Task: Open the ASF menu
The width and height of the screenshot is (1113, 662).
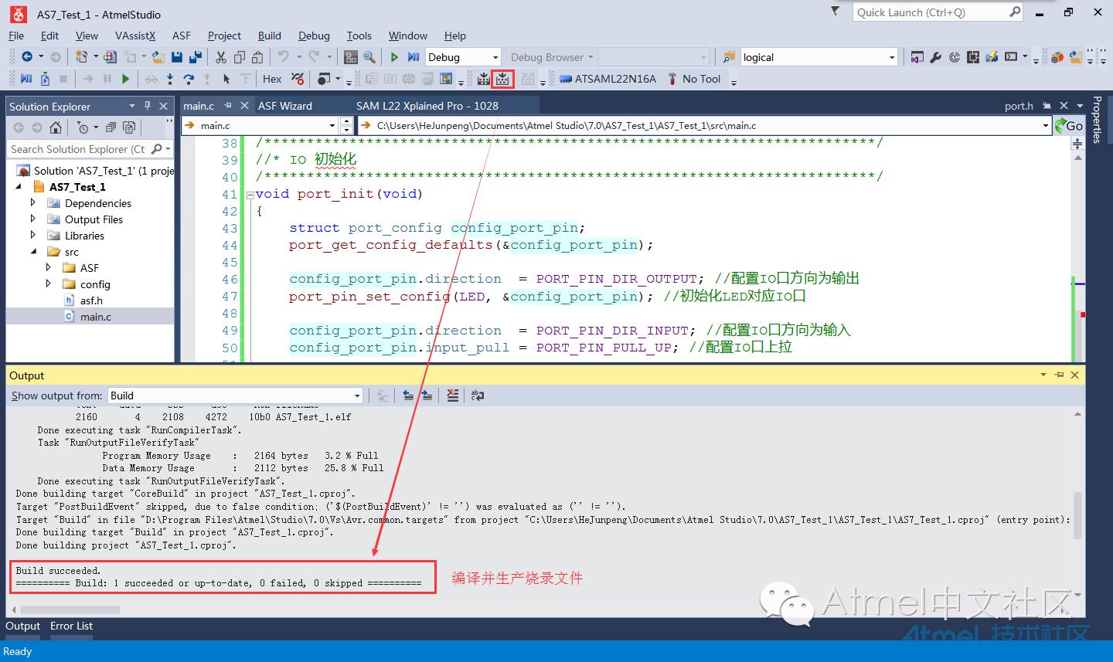Action: (x=182, y=36)
